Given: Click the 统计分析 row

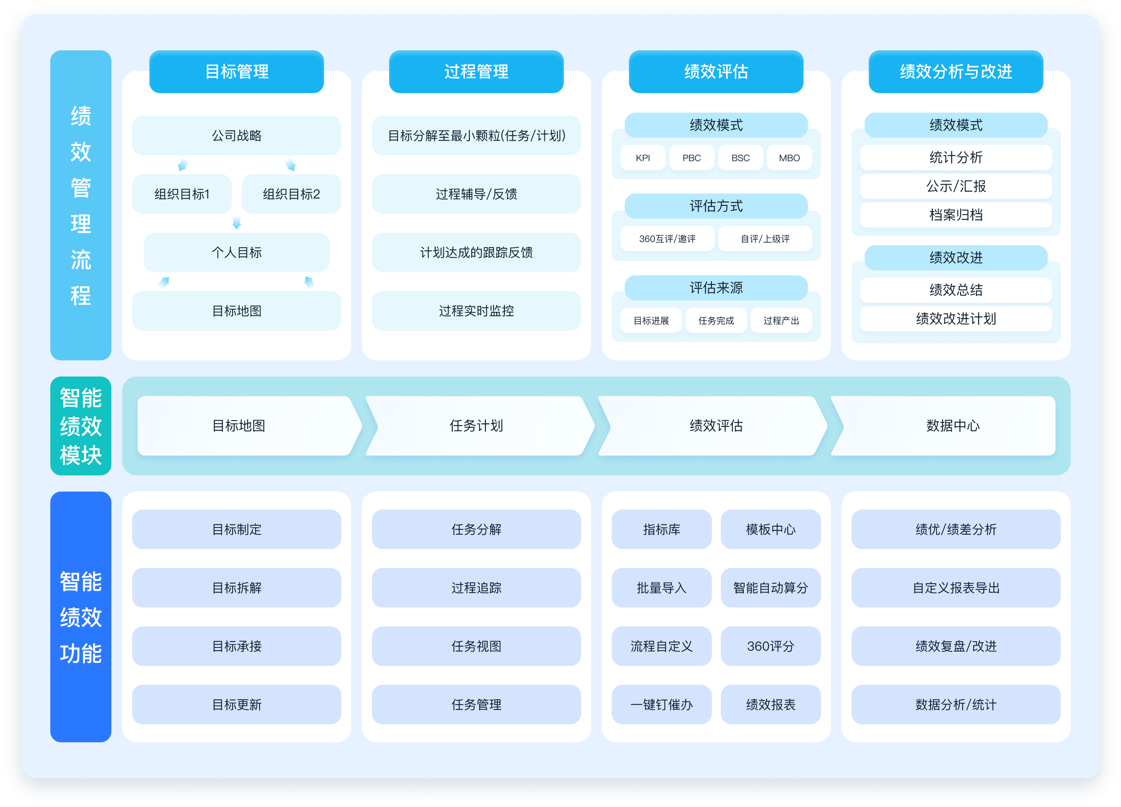Looking at the screenshot, I should pos(955,158).
